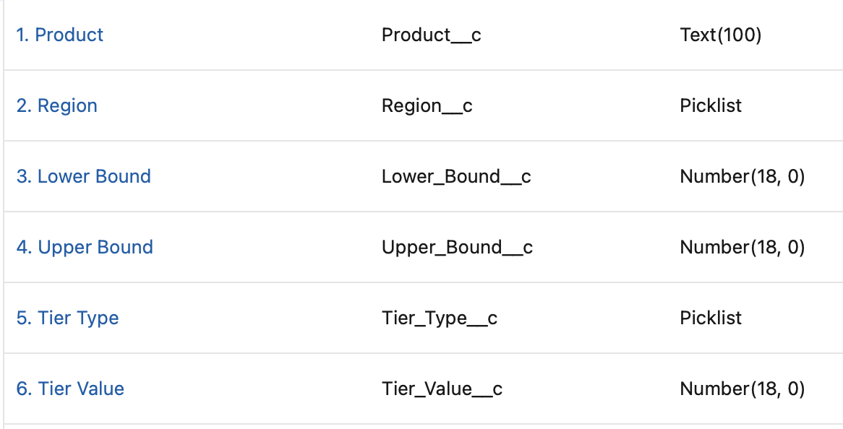Open the Tier Type field link
843x429 pixels.
coord(67,318)
